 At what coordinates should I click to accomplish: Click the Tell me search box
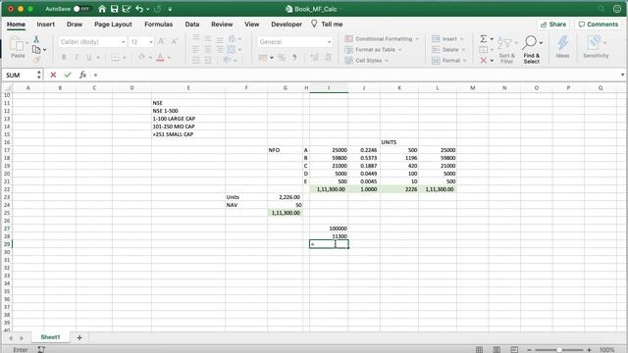click(x=327, y=24)
